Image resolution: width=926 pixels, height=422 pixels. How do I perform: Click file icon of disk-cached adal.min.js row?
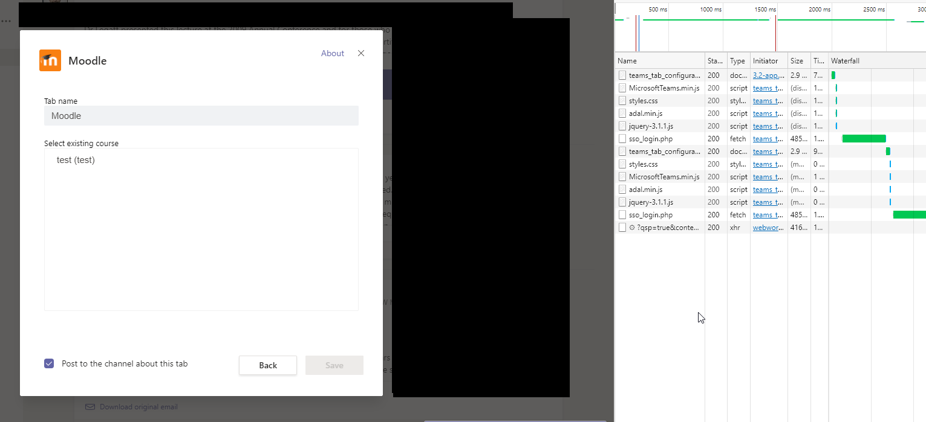pos(622,113)
